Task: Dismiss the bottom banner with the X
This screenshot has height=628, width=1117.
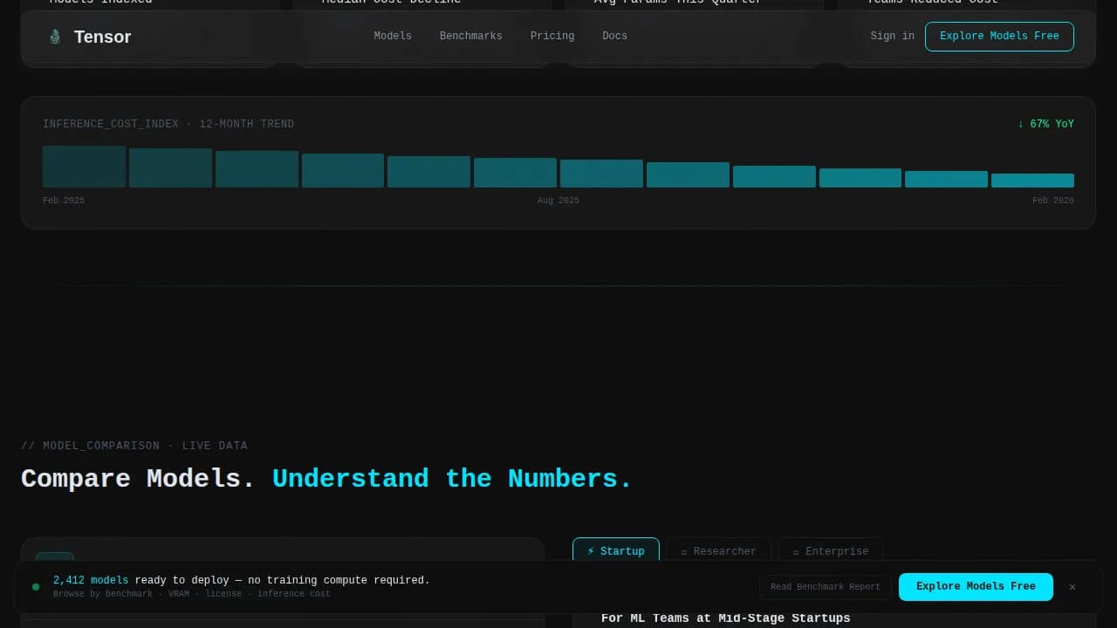Action: coord(1072,587)
